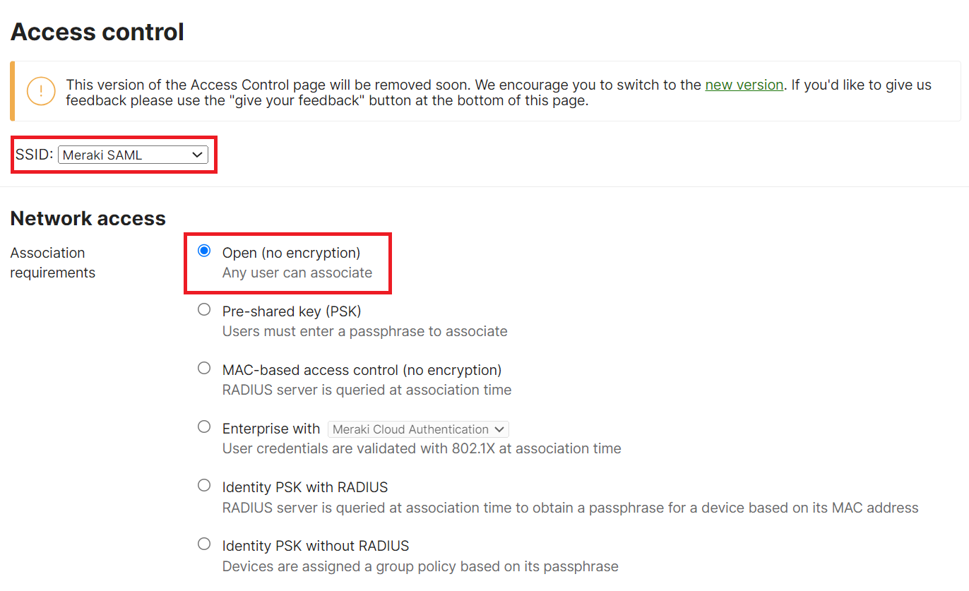
Task: Click the MAC-based option's RADIUS description text
Action: pyautogui.click(x=367, y=390)
